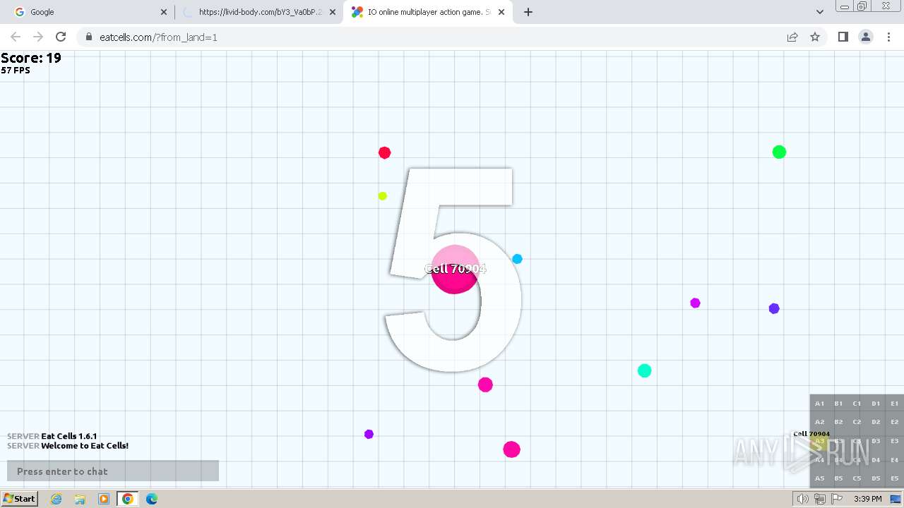Select the IO online multiplayer action game tab
The height and width of the screenshot is (508, 904).
pos(428,12)
